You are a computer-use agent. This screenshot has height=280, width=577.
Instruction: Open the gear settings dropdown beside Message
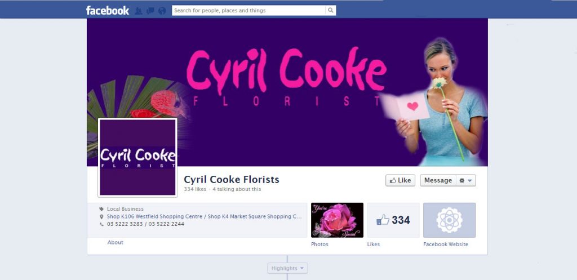pyautogui.click(x=466, y=180)
